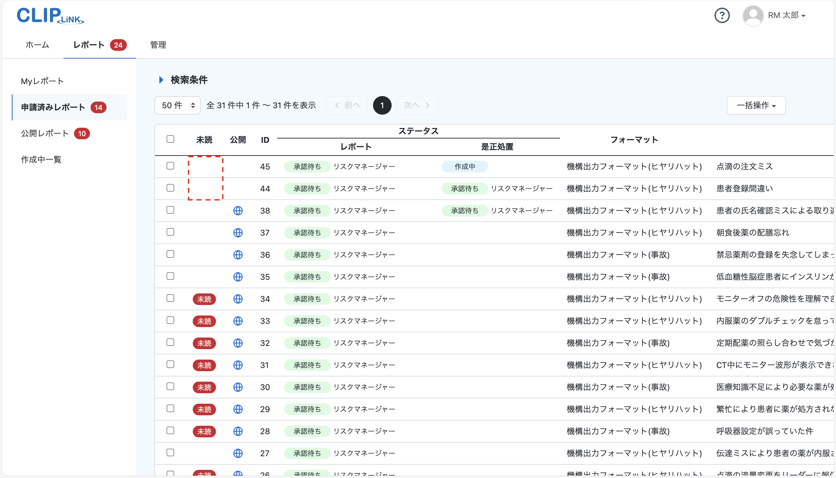Toggle the select-all checkbox in the table header
836x478 pixels.
[x=170, y=139]
